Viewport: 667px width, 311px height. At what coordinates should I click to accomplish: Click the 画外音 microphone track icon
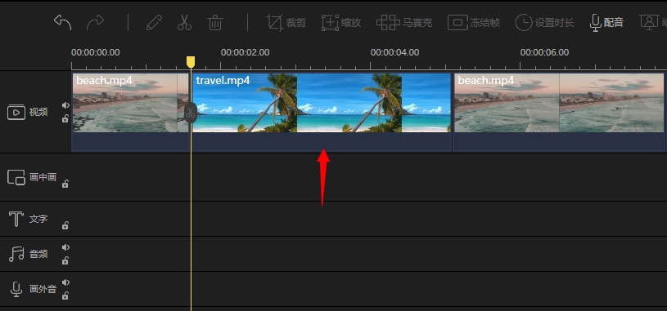point(16,289)
